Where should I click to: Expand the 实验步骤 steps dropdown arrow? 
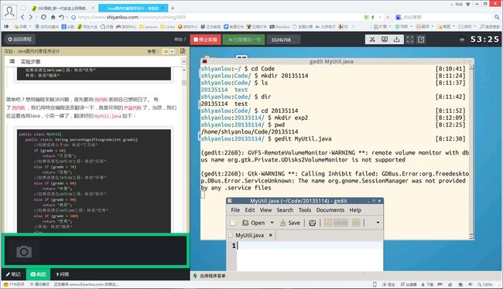pos(183,61)
